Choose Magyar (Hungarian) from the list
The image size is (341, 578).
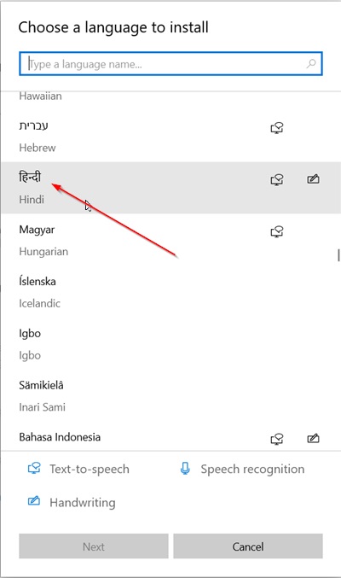[170, 240]
